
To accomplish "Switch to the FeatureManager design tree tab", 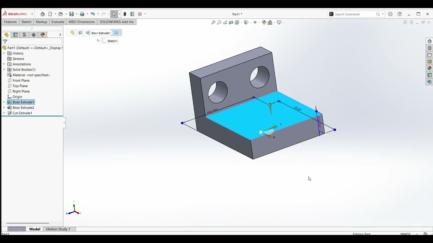I will (6, 35).
